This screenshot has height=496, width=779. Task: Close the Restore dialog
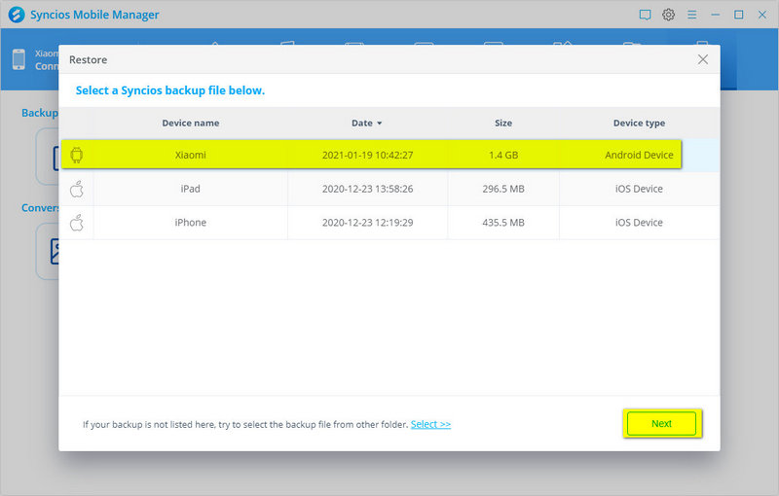coord(702,59)
